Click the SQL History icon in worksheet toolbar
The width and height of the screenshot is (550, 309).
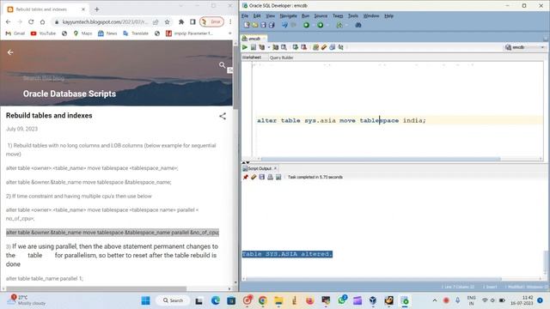click(333, 47)
